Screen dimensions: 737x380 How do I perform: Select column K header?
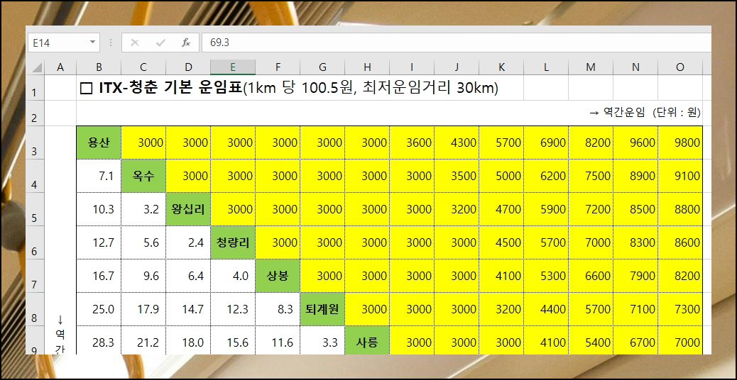pos(501,67)
